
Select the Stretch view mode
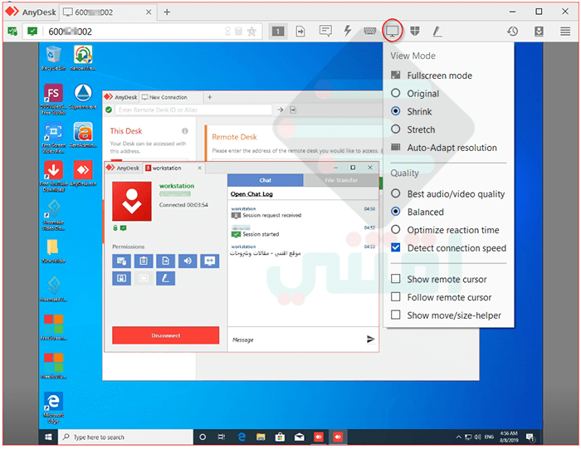413,129
